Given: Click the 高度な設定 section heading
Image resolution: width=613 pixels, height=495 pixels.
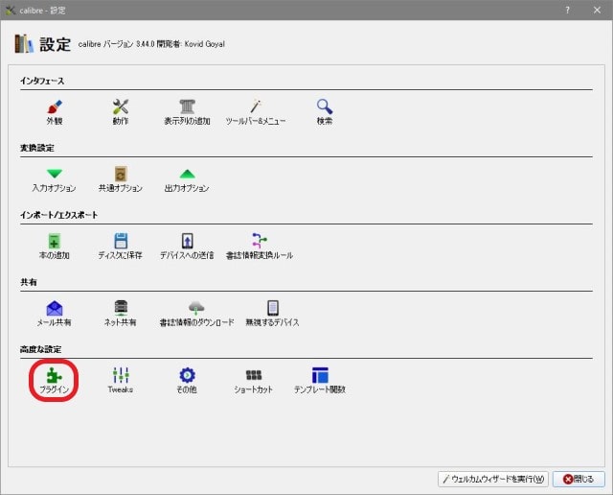Looking at the screenshot, I should coord(40,349).
